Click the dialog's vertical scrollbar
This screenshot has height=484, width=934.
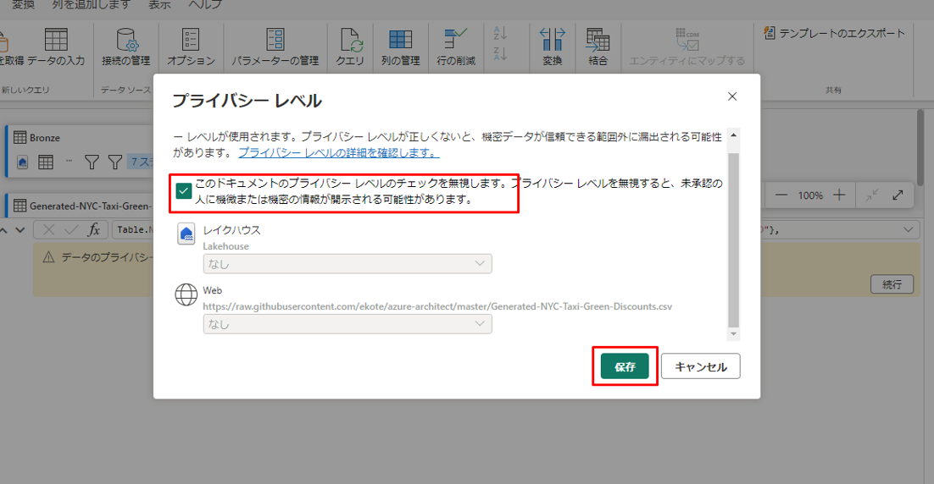733,237
